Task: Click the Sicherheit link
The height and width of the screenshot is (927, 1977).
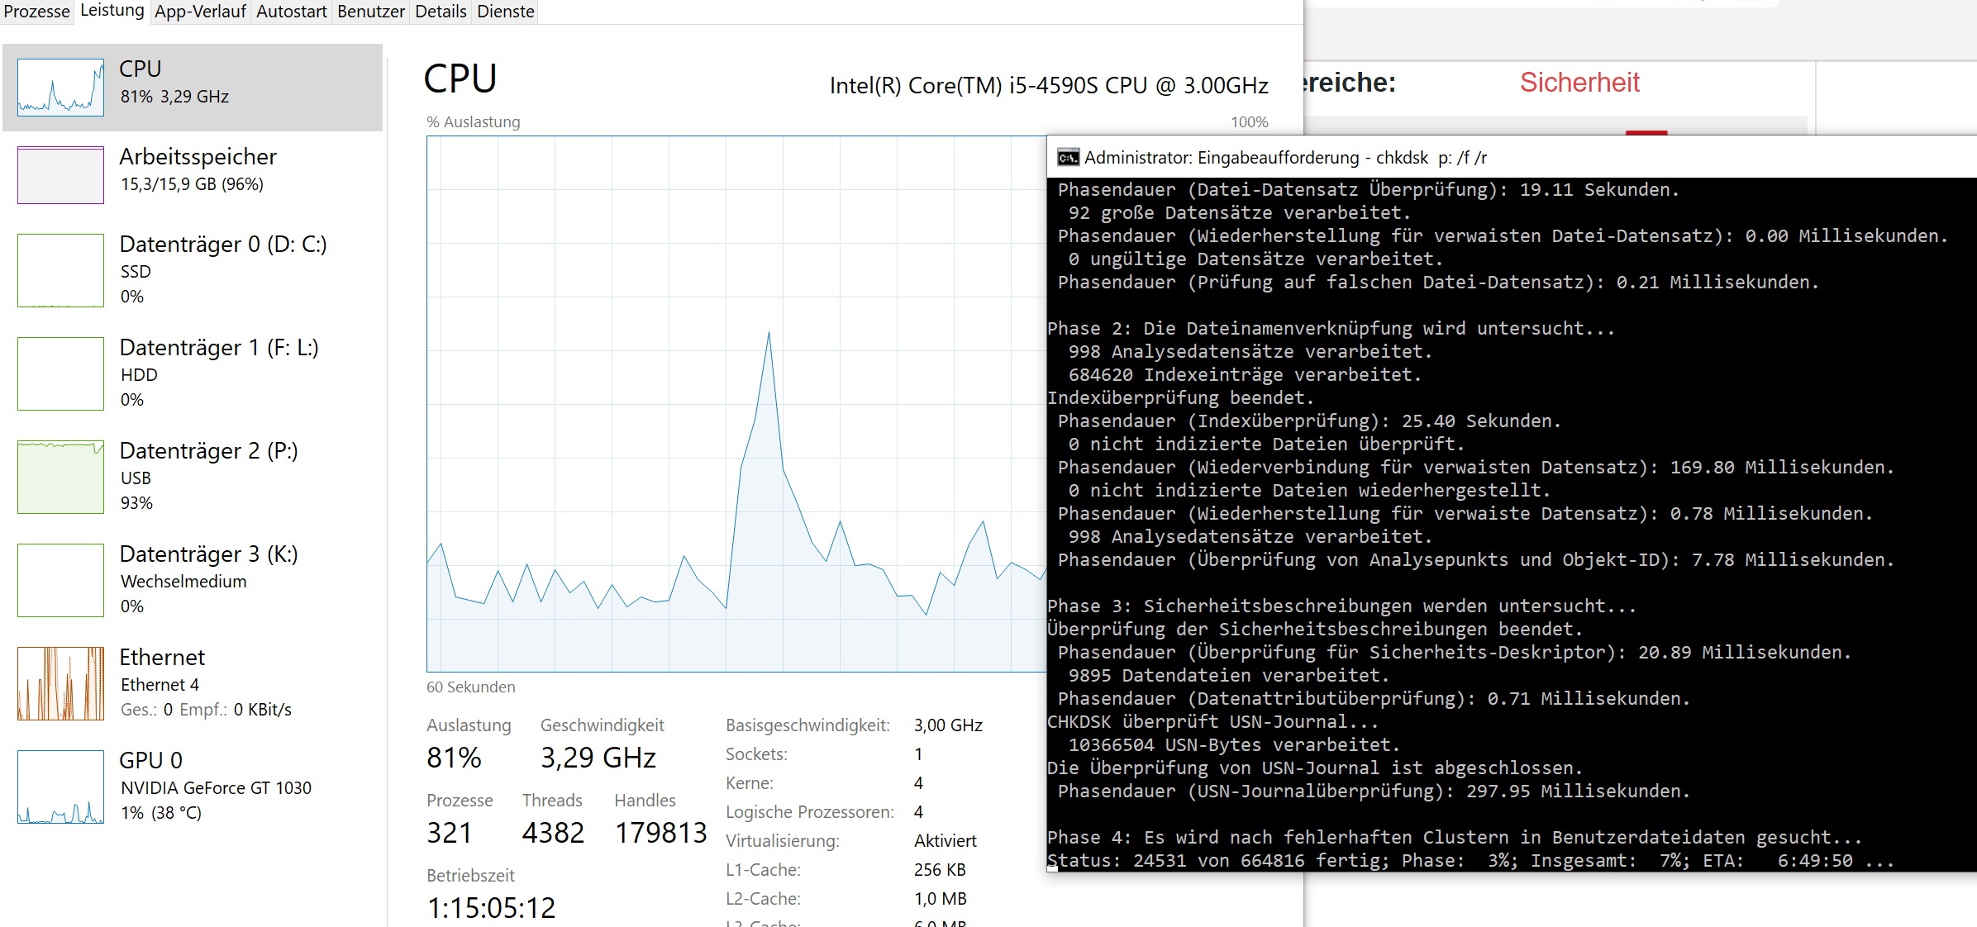Action: pos(1579,83)
